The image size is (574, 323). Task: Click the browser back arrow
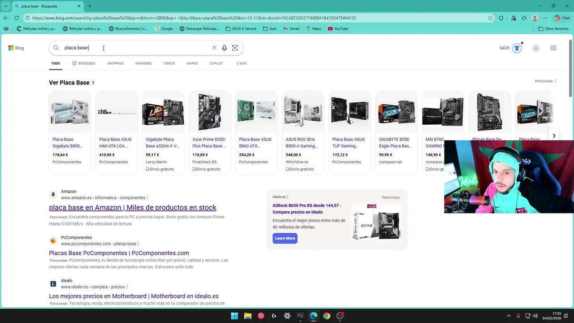[6, 18]
